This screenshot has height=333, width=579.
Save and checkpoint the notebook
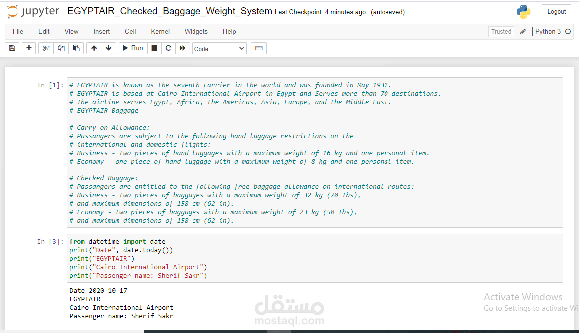tap(12, 48)
